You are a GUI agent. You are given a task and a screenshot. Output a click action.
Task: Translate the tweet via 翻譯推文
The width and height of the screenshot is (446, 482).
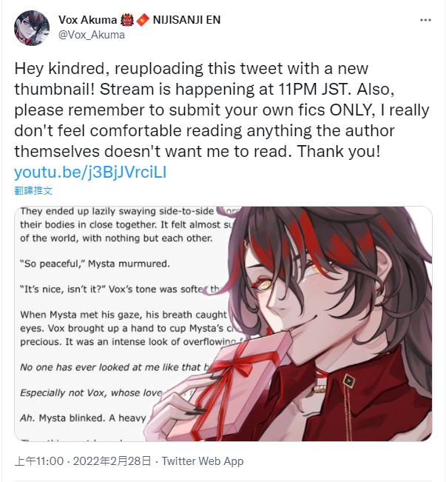pos(33,190)
